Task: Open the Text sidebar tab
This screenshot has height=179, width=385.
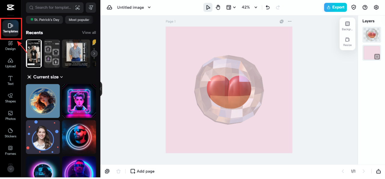Action: tap(11, 81)
